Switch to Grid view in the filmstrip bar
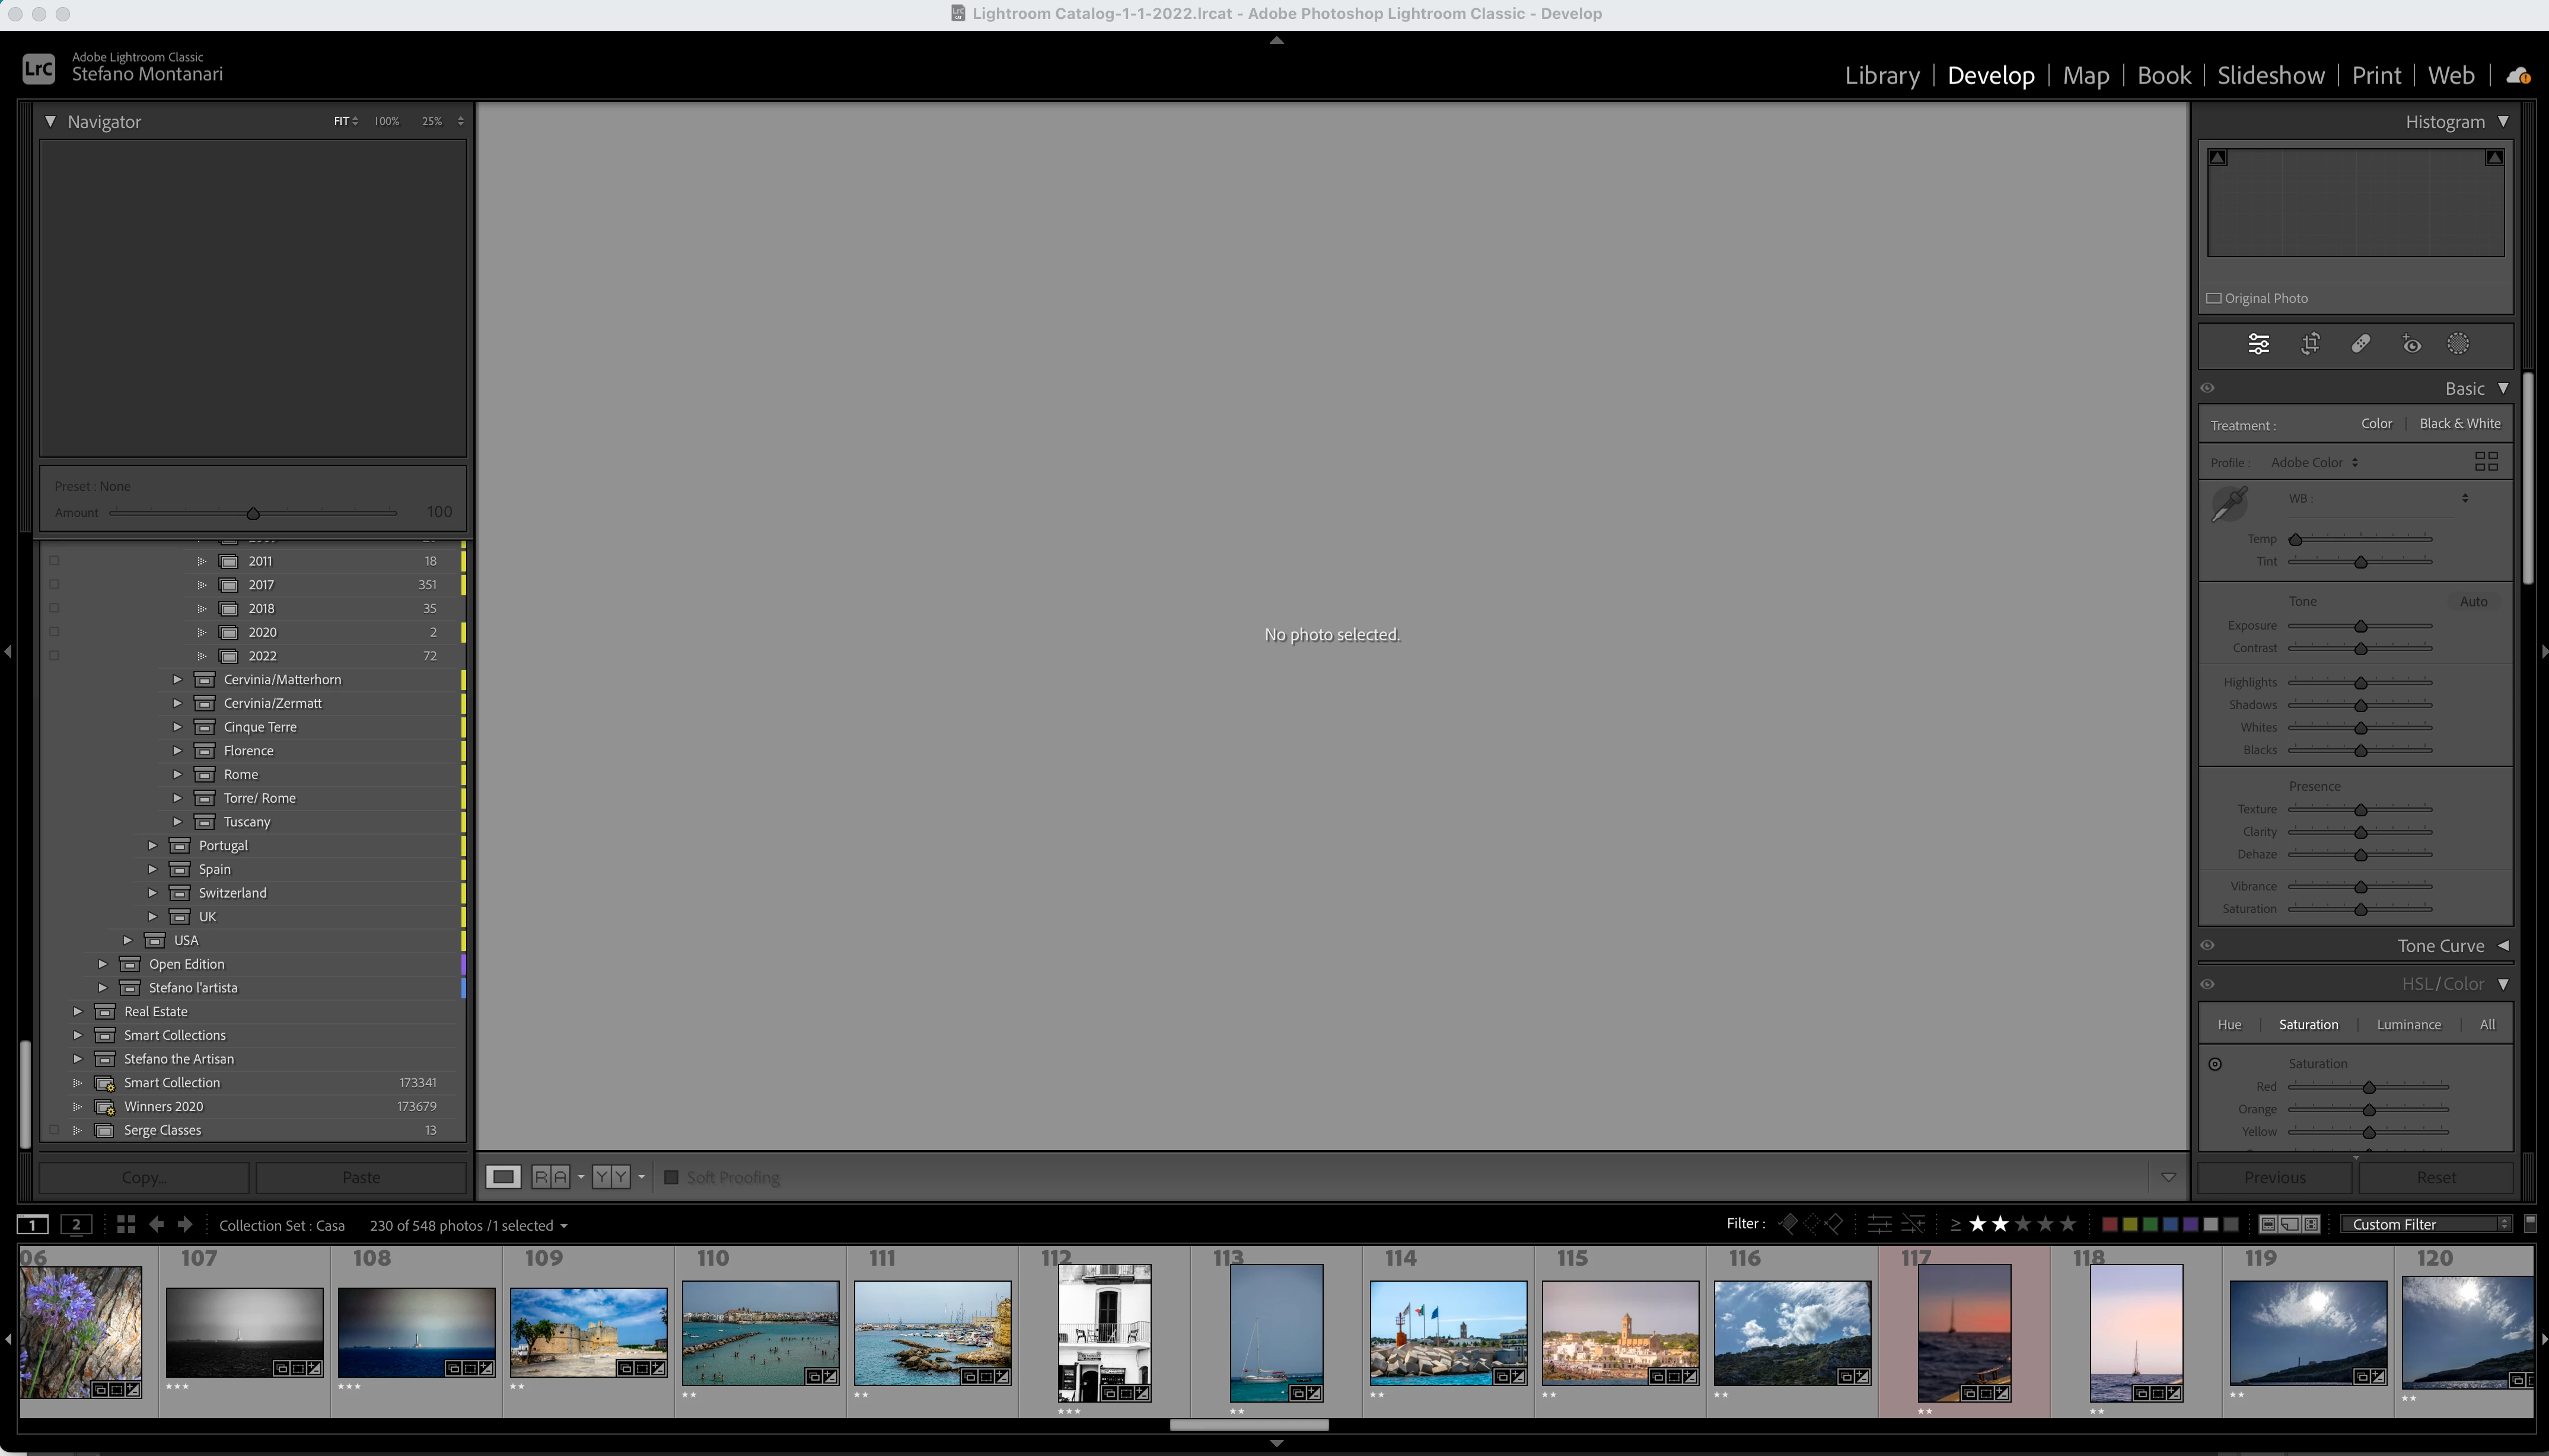Viewport: 2549px width, 1456px height. 126,1224
